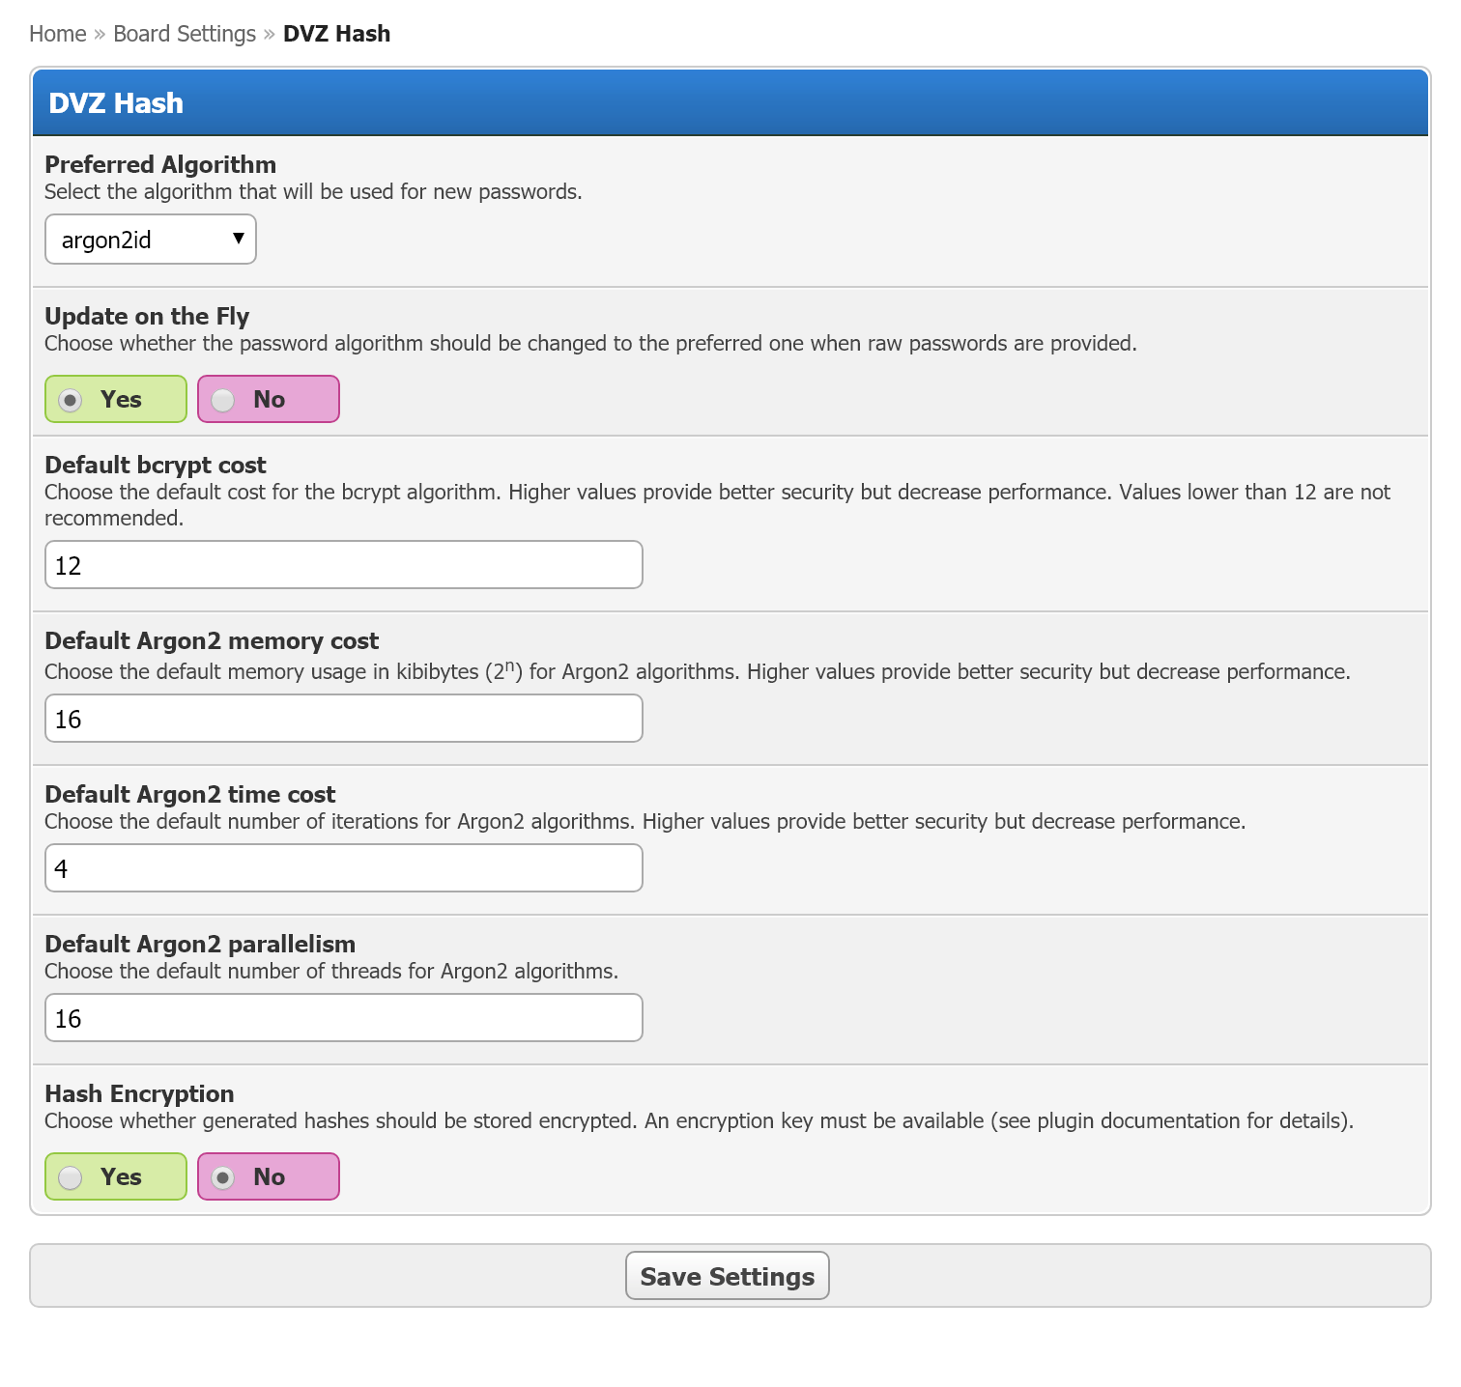Go to Home via breadcrumb

click(58, 34)
